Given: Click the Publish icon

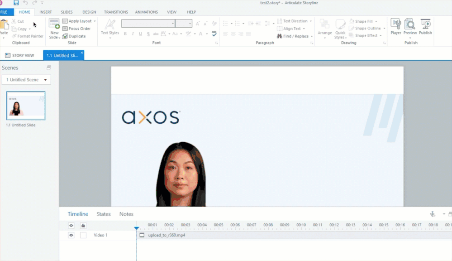Looking at the screenshot, I should point(425,26).
